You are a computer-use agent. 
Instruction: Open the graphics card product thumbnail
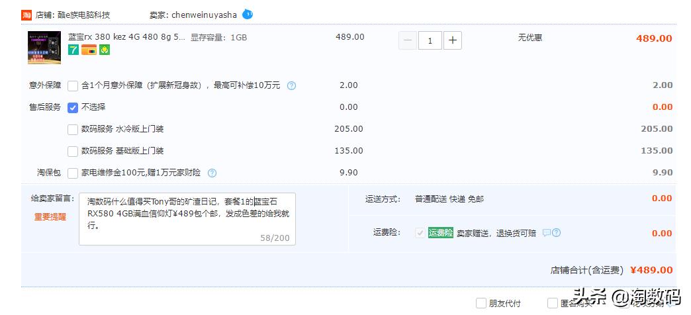pyautogui.click(x=44, y=48)
